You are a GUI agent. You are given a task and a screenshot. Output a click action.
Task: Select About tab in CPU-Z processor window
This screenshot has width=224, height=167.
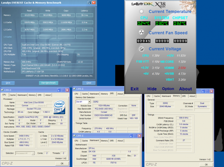(48, 95)
